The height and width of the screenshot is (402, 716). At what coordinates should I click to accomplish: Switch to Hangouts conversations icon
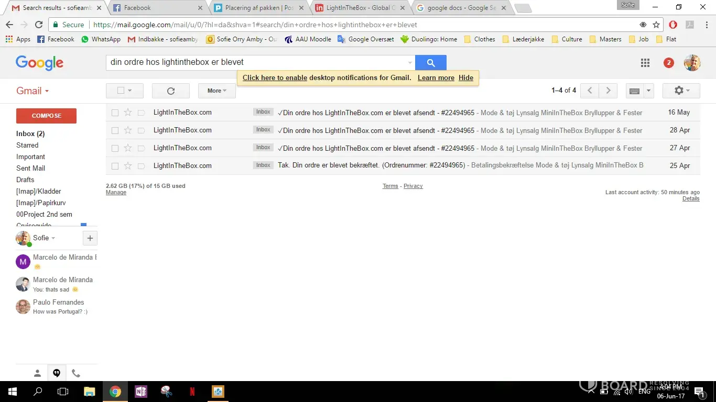coord(57,373)
